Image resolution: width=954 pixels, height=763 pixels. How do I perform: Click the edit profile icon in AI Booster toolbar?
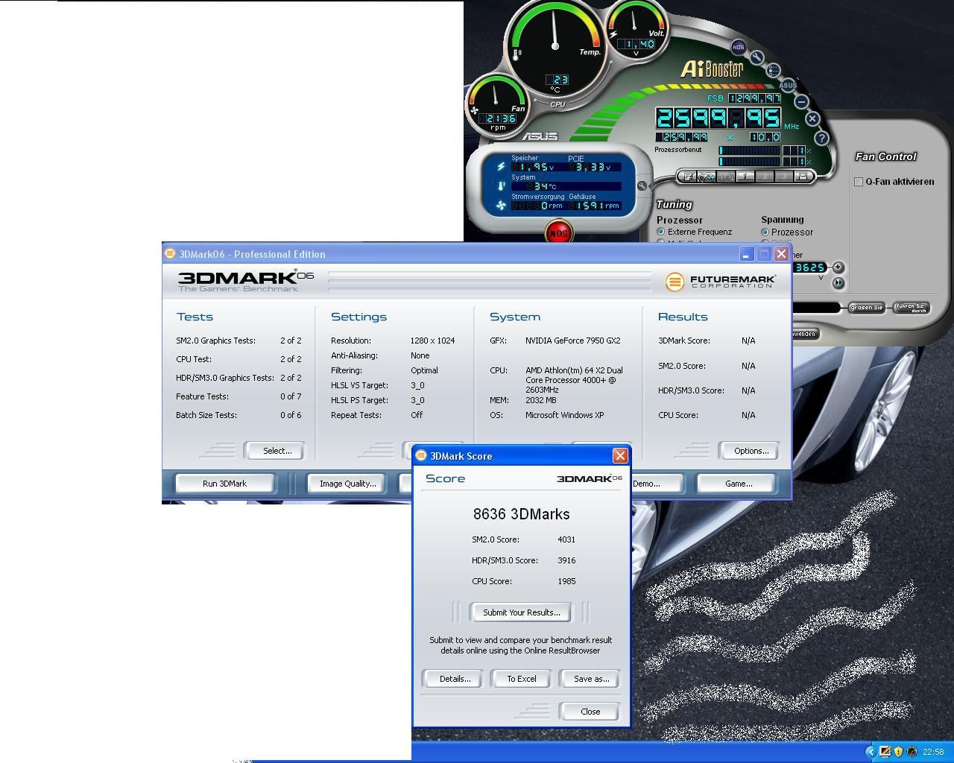689,177
